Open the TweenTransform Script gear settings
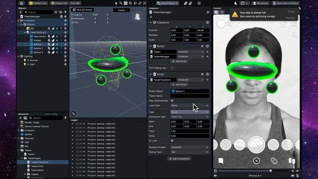318x179 pixels. tap(207, 74)
